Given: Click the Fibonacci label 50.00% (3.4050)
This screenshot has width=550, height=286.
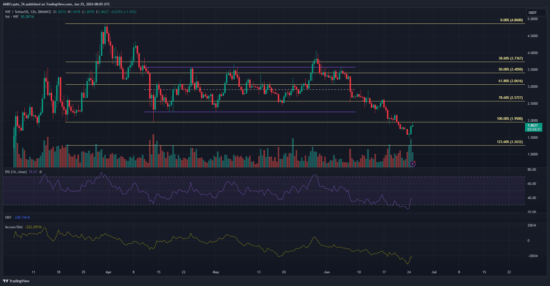Looking at the screenshot, I should (511, 69).
